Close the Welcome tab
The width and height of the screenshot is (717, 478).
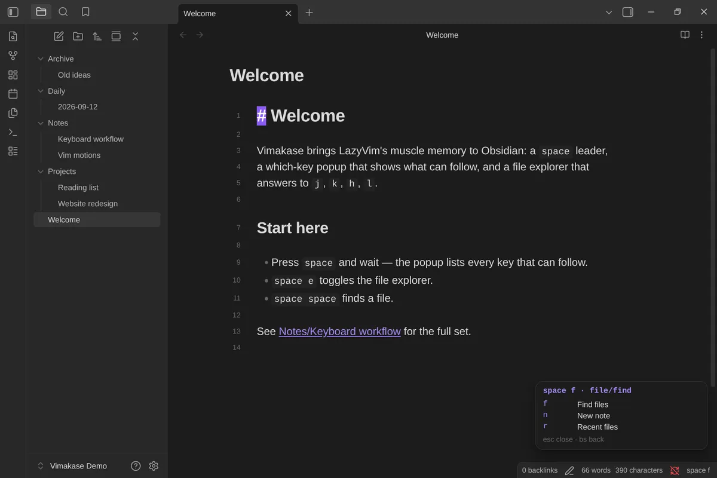(x=288, y=13)
